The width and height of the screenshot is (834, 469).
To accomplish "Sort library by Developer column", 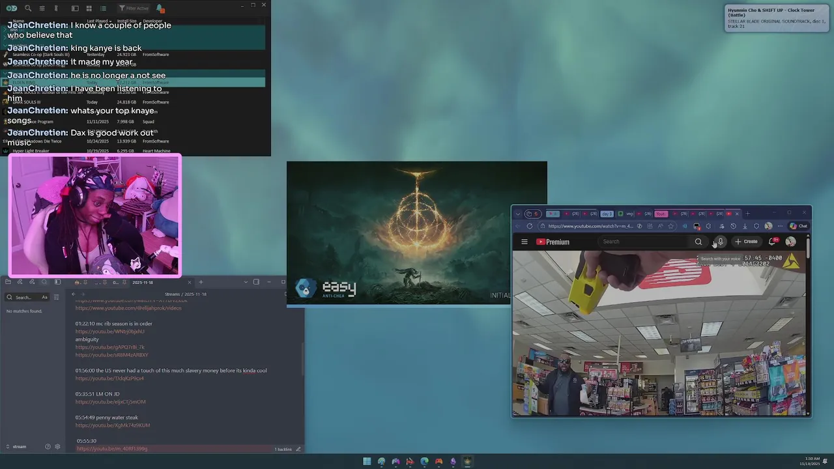I will tap(152, 21).
